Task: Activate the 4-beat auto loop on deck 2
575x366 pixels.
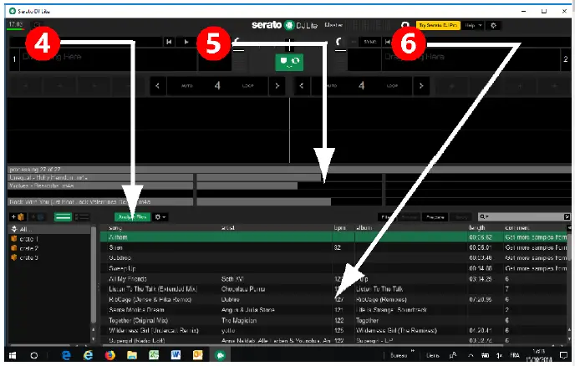Action: [362, 86]
